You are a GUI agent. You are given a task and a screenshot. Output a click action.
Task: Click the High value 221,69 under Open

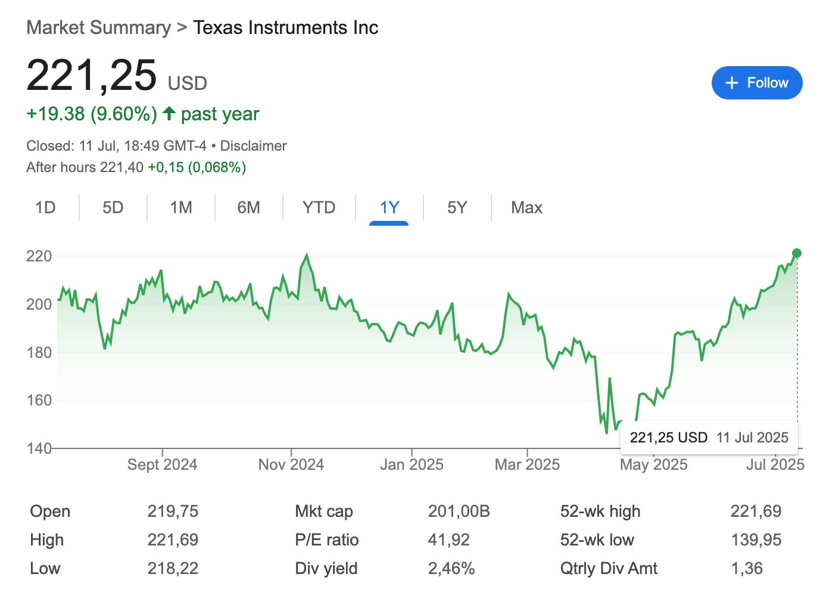click(173, 540)
